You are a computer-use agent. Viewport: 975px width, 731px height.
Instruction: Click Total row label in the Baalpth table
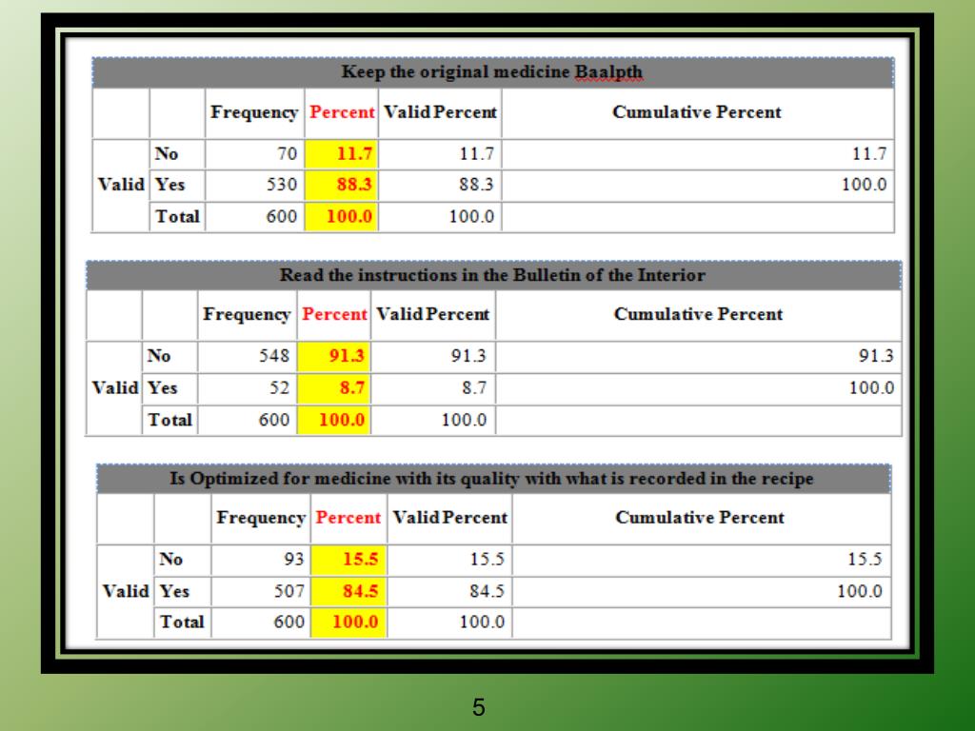177,216
